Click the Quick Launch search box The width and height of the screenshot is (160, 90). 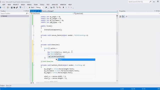click(140, 2)
